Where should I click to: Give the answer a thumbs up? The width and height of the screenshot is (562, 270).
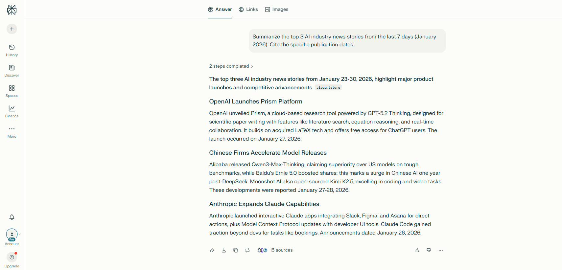pyautogui.click(x=417, y=250)
